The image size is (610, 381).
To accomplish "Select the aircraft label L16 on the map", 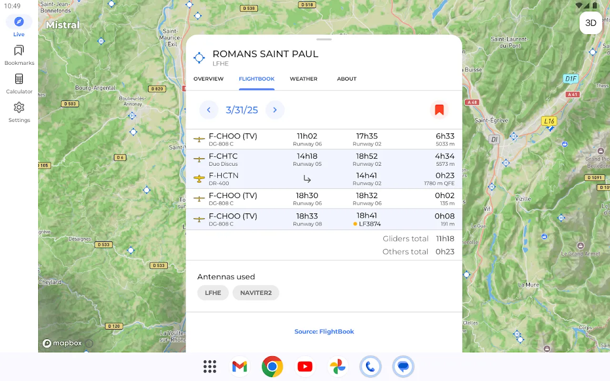I will (x=549, y=121).
